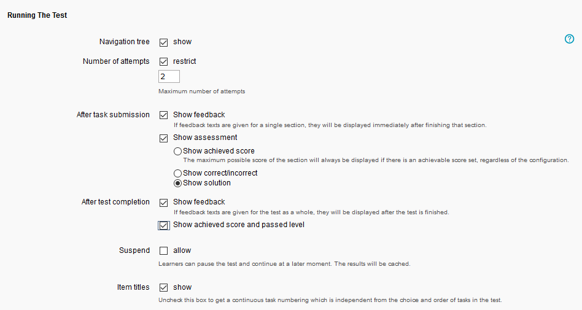Select the Show solution radio button
The width and height of the screenshot is (582, 310).
[177, 183]
